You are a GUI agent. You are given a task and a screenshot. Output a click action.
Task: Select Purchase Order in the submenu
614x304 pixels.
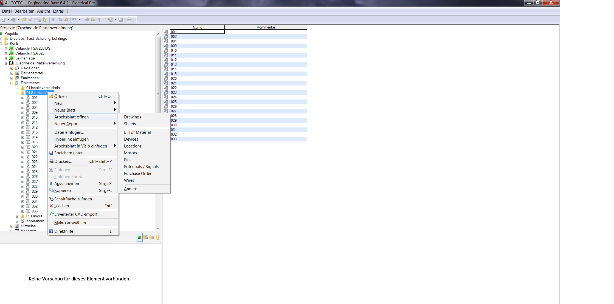[x=144, y=174]
